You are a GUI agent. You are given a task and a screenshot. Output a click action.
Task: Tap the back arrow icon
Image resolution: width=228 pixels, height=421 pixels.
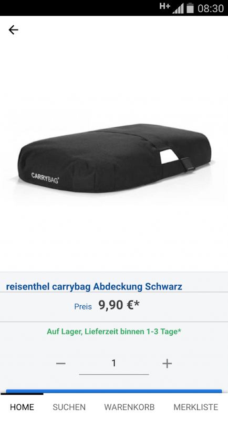coord(13,30)
